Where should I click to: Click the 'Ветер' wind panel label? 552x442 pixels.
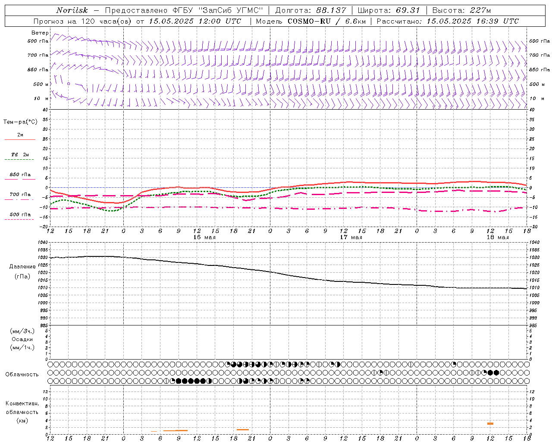click(40, 33)
